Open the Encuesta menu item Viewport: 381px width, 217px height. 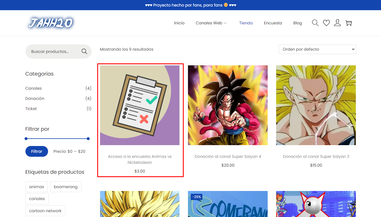point(273,23)
